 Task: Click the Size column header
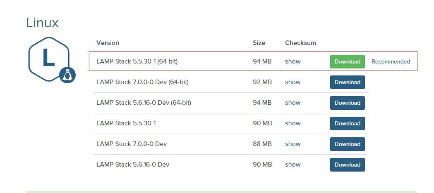259,43
